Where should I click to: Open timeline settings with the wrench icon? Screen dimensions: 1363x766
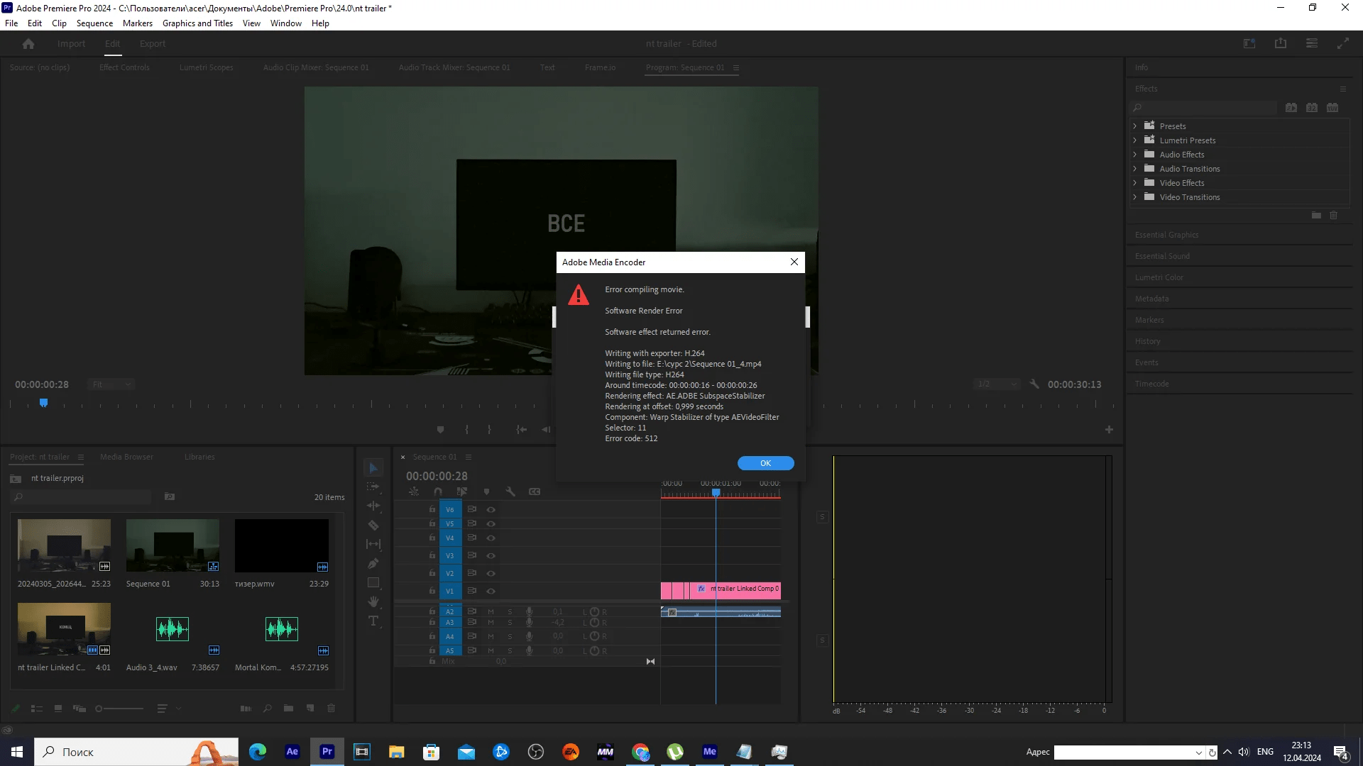pyautogui.click(x=510, y=491)
